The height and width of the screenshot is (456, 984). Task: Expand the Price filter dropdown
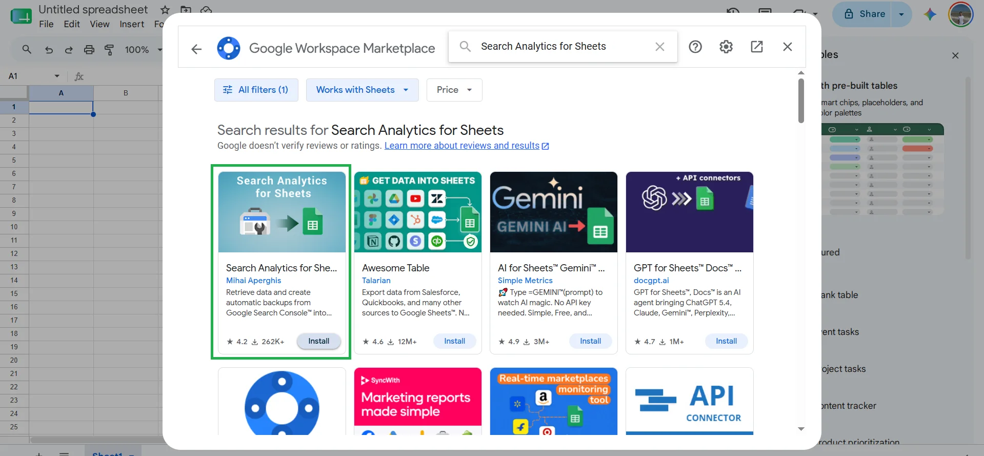(454, 90)
